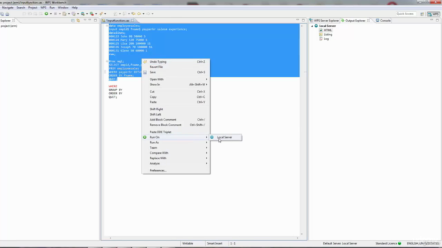
Task: Open the Navigate menu in the menu bar
Action: point(8,8)
